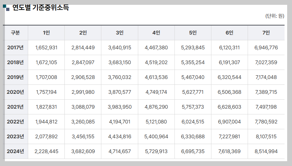
Task: Click the 3,682,609 figure
Action: [83, 151]
